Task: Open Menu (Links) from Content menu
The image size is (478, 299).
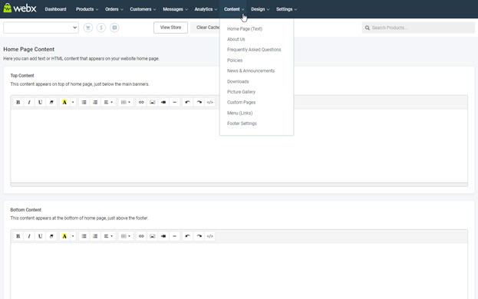Action: point(240,113)
